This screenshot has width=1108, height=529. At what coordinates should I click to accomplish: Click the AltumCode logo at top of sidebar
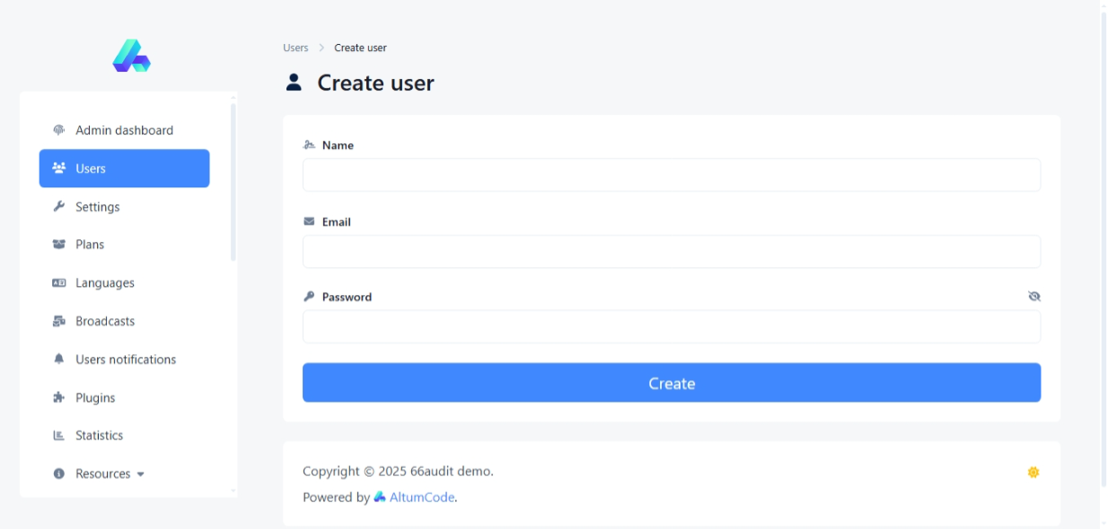pyautogui.click(x=131, y=56)
